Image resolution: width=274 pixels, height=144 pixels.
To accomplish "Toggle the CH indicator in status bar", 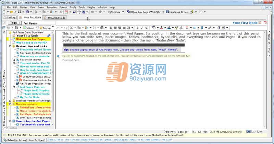I will pyautogui.click(x=248, y=132).
